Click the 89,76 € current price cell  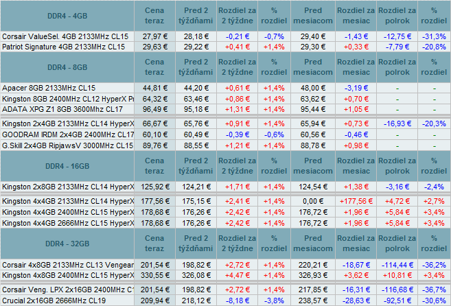pyautogui.click(x=154, y=145)
